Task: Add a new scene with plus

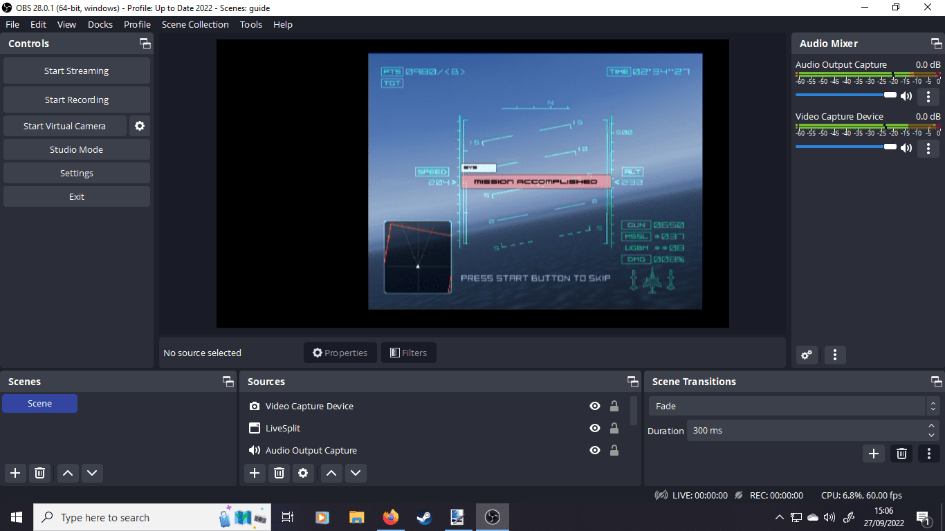Action: point(15,473)
